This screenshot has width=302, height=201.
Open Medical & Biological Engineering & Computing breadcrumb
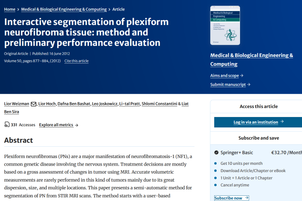tap(64, 9)
